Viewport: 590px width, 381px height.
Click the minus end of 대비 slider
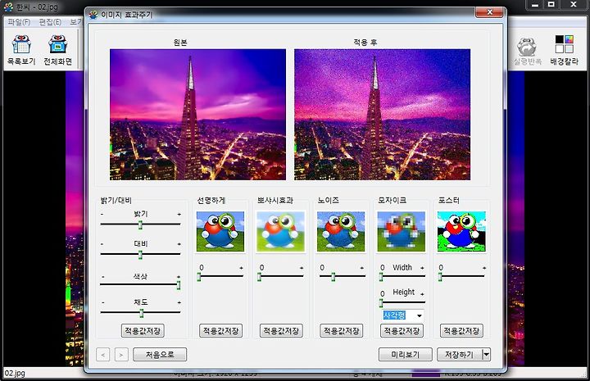point(102,244)
